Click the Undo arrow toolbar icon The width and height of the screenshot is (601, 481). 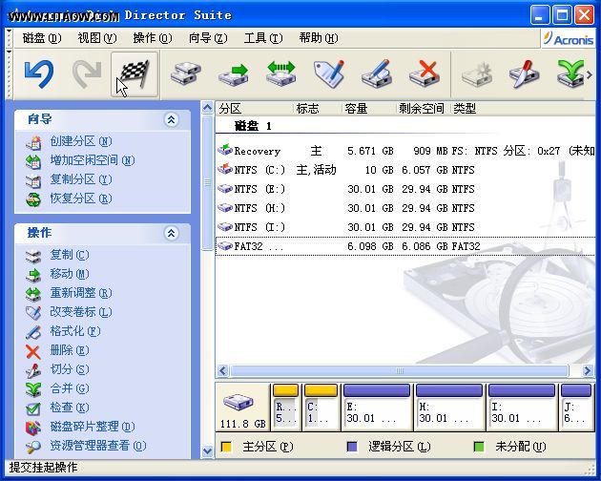39,74
